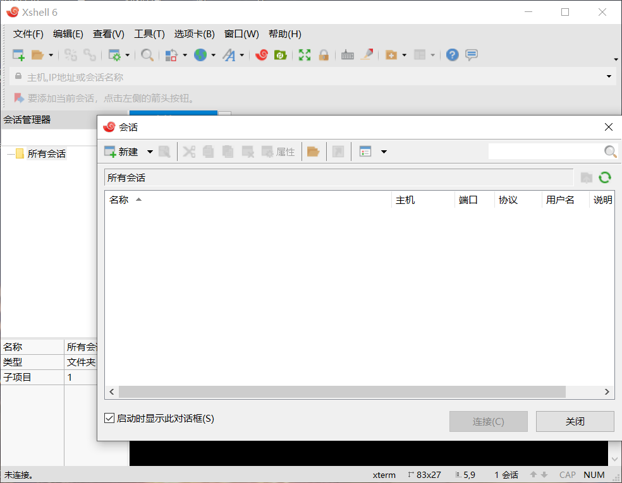Click the 属性 properties button in dialog
622x483 pixels.
278,152
